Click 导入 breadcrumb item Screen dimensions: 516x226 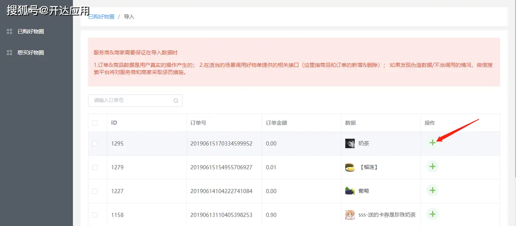click(129, 17)
